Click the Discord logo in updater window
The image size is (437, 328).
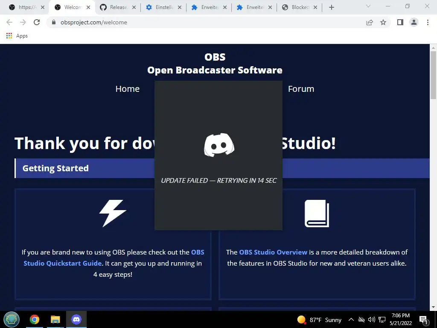pyautogui.click(x=219, y=145)
